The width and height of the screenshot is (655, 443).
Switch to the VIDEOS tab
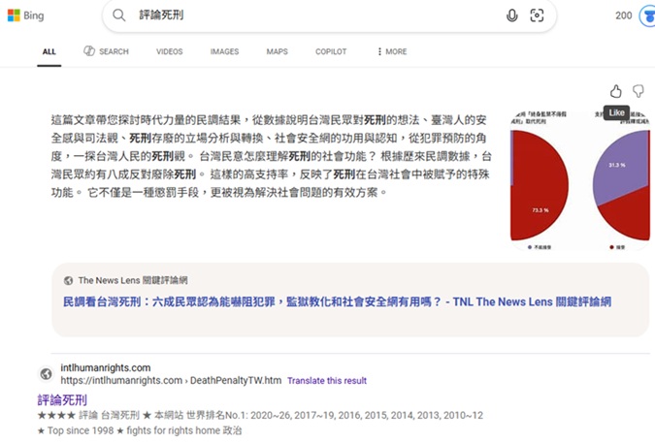pyautogui.click(x=169, y=51)
